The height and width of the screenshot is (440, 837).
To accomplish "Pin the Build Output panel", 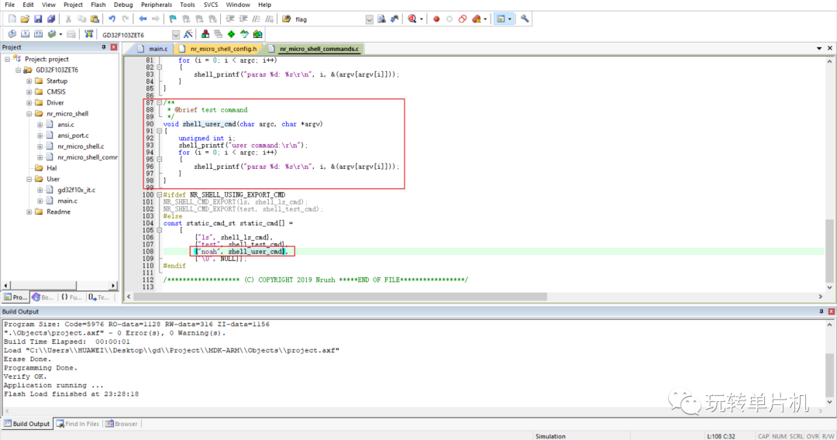I will click(x=821, y=311).
